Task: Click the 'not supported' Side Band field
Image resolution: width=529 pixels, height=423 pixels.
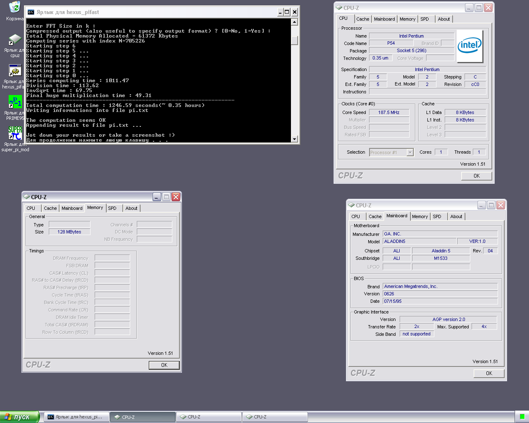Action: click(417, 334)
